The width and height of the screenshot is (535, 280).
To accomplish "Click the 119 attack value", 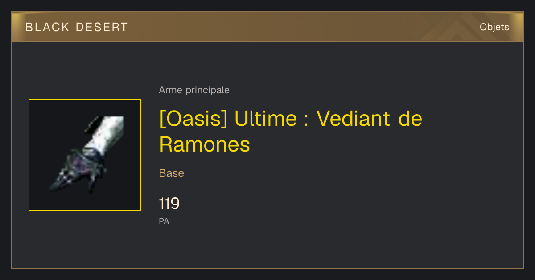I will coord(169,204).
